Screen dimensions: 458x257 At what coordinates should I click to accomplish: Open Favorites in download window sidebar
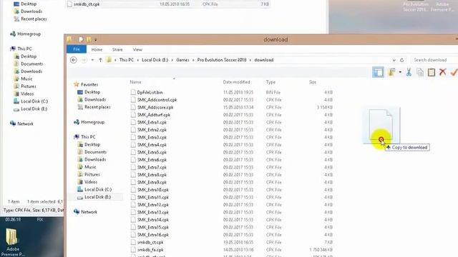click(89, 84)
